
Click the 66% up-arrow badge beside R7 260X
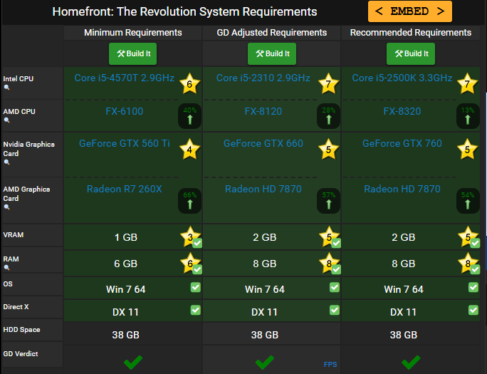pos(190,201)
